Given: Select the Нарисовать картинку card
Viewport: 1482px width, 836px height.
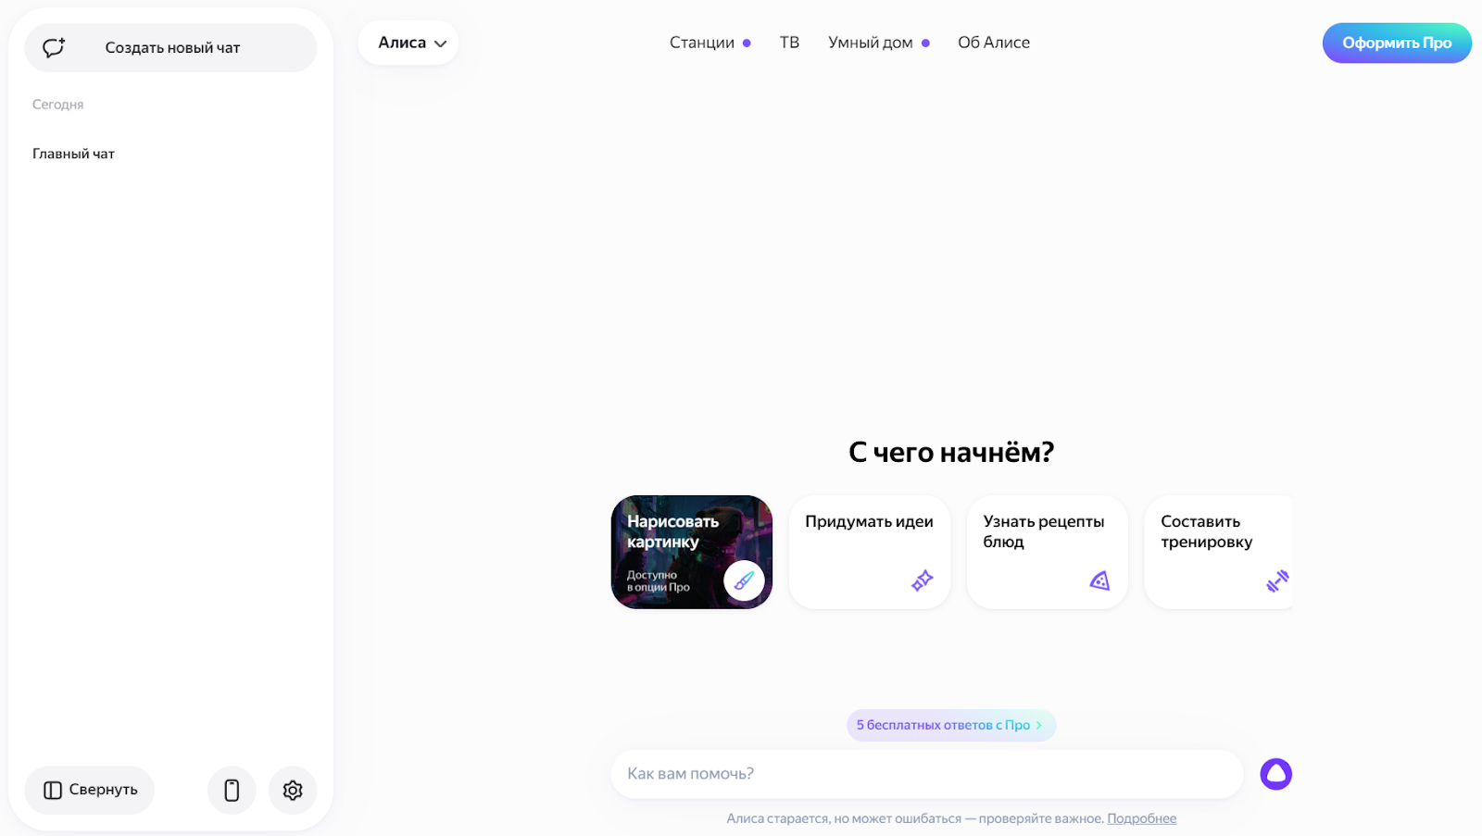Looking at the screenshot, I should pyautogui.click(x=692, y=552).
